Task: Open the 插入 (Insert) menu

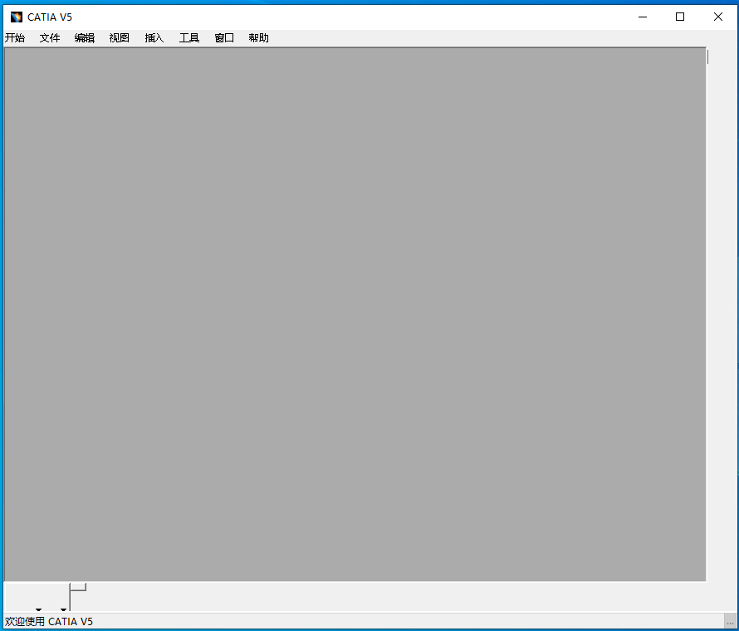Action: click(x=154, y=38)
